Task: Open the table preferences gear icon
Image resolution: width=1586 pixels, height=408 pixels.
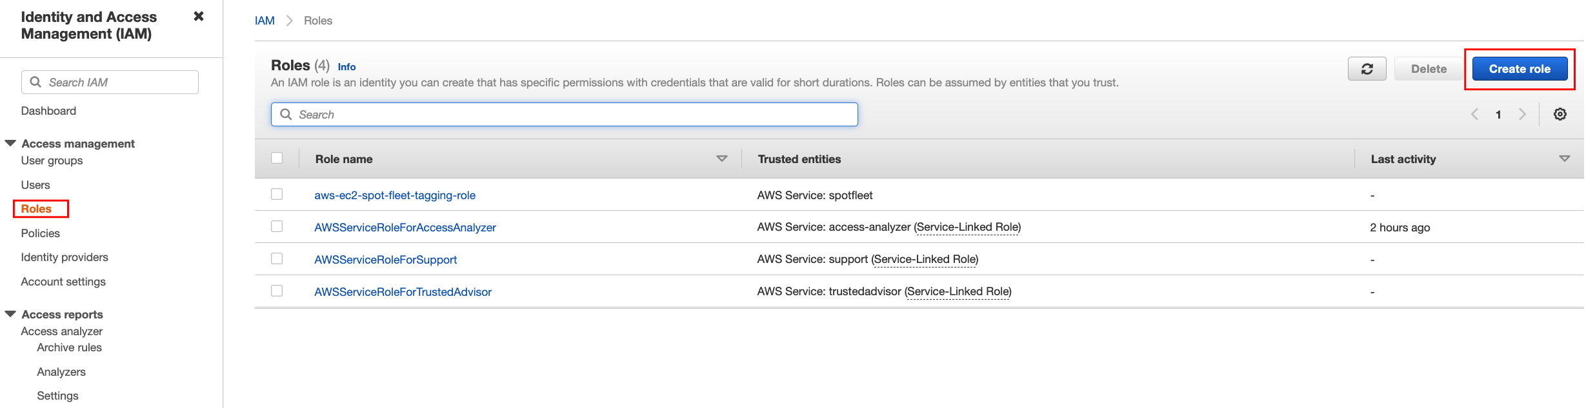Action: click(x=1560, y=114)
